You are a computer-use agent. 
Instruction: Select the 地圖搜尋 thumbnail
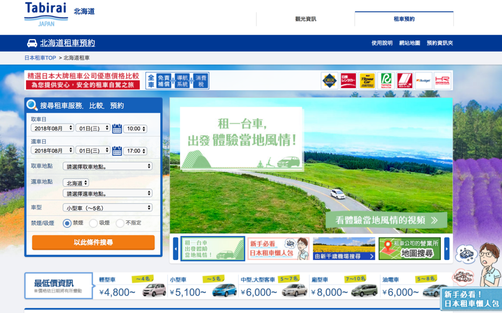coord(410,248)
